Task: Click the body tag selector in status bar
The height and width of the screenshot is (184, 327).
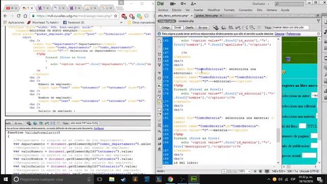Action: click(161, 171)
